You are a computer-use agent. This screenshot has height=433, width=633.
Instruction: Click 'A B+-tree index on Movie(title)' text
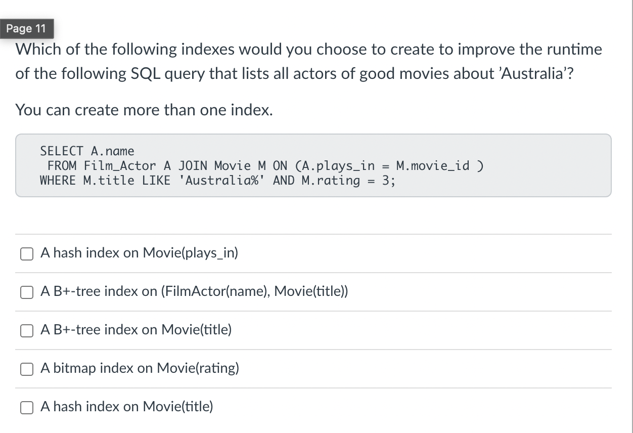click(x=136, y=329)
